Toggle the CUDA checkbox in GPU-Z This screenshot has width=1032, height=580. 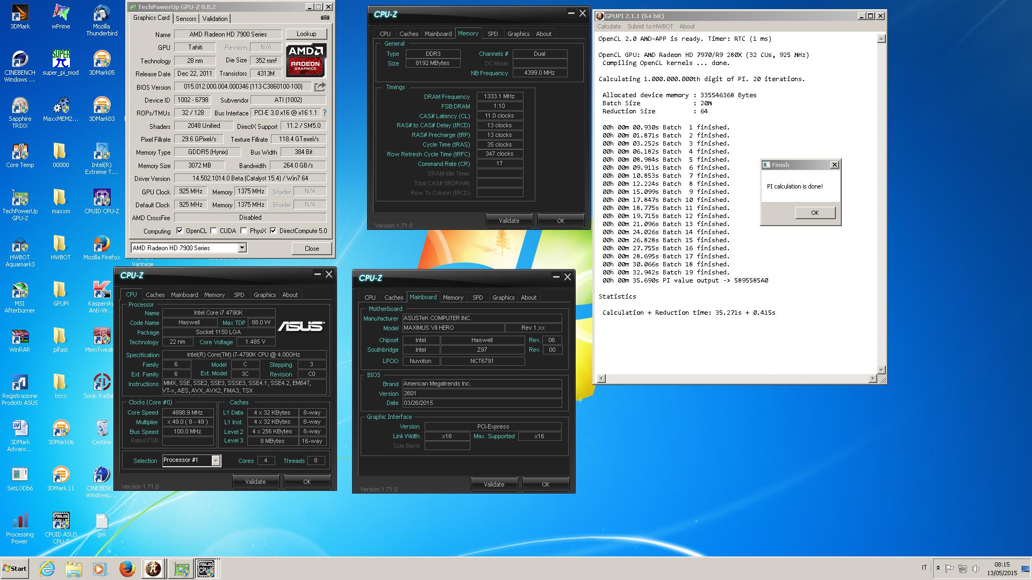tap(213, 231)
